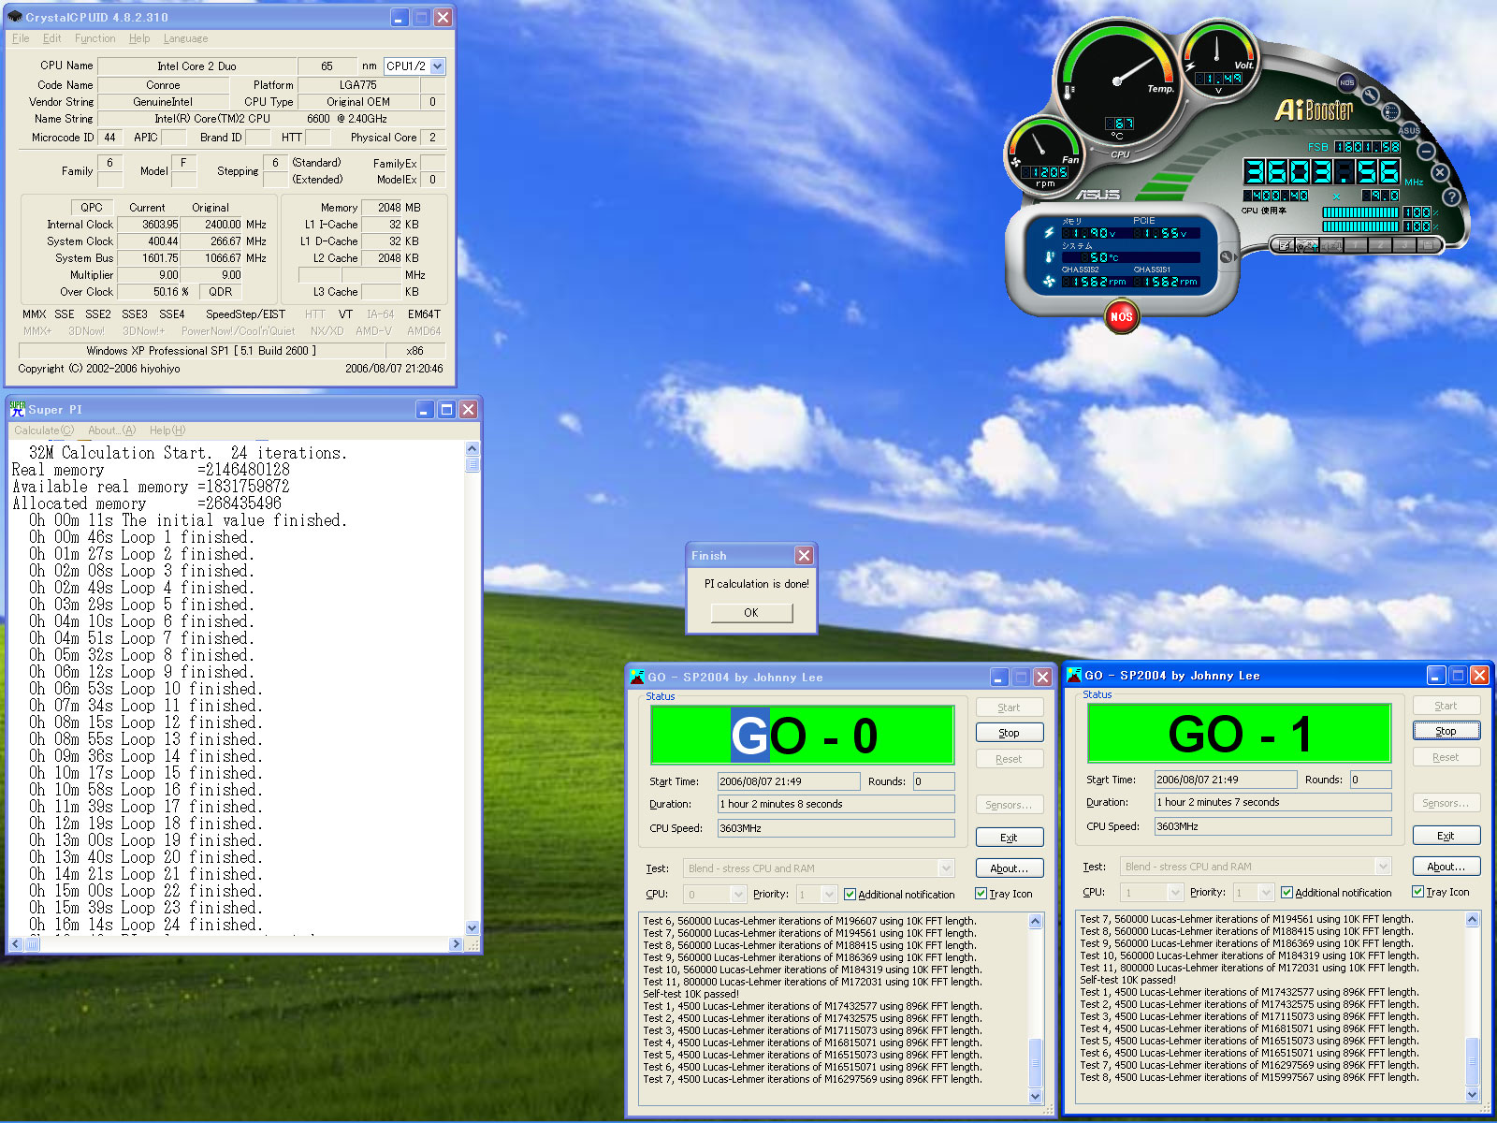Close AiBooster with the round X icon

[x=1440, y=172]
